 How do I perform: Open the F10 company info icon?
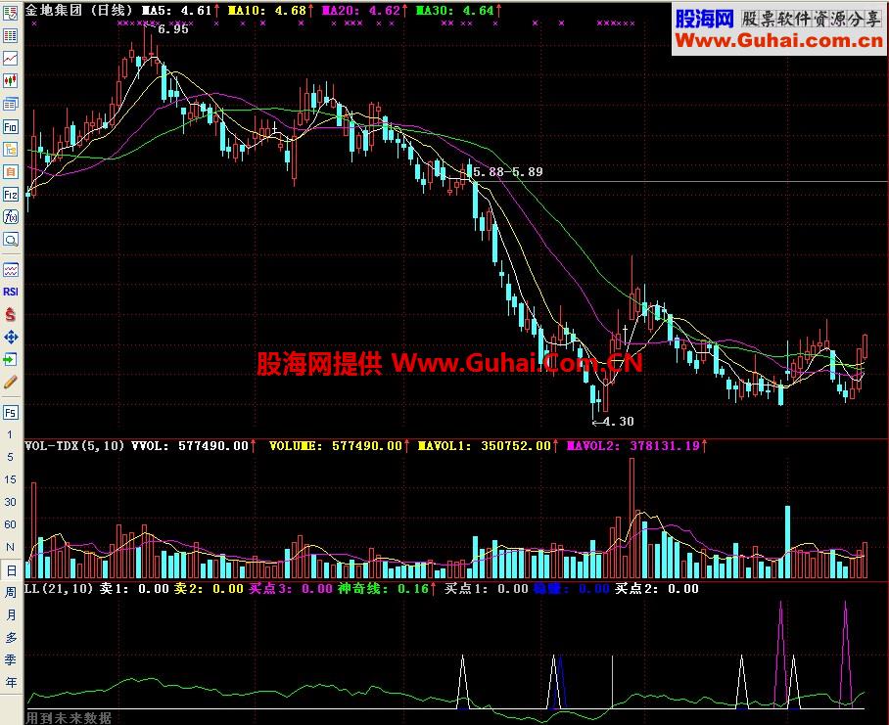(10, 126)
